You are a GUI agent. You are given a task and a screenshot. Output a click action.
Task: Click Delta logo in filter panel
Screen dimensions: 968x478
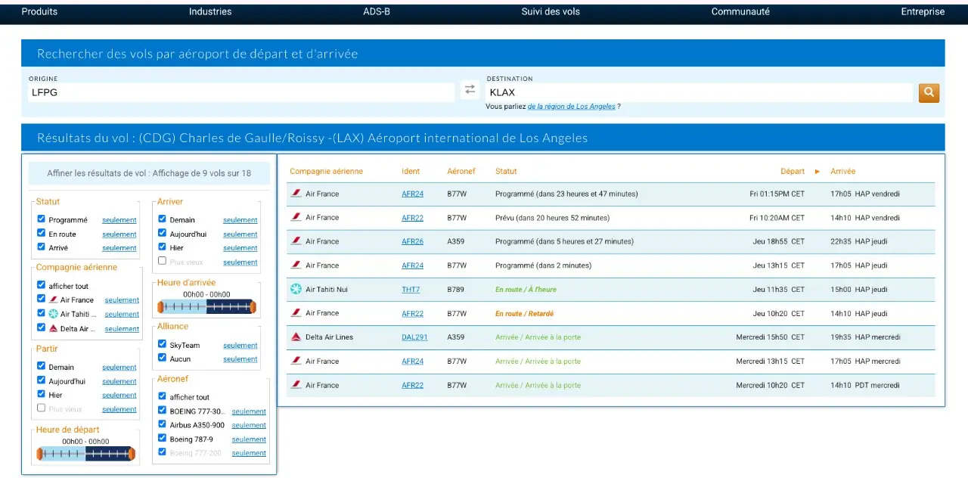[x=53, y=328]
